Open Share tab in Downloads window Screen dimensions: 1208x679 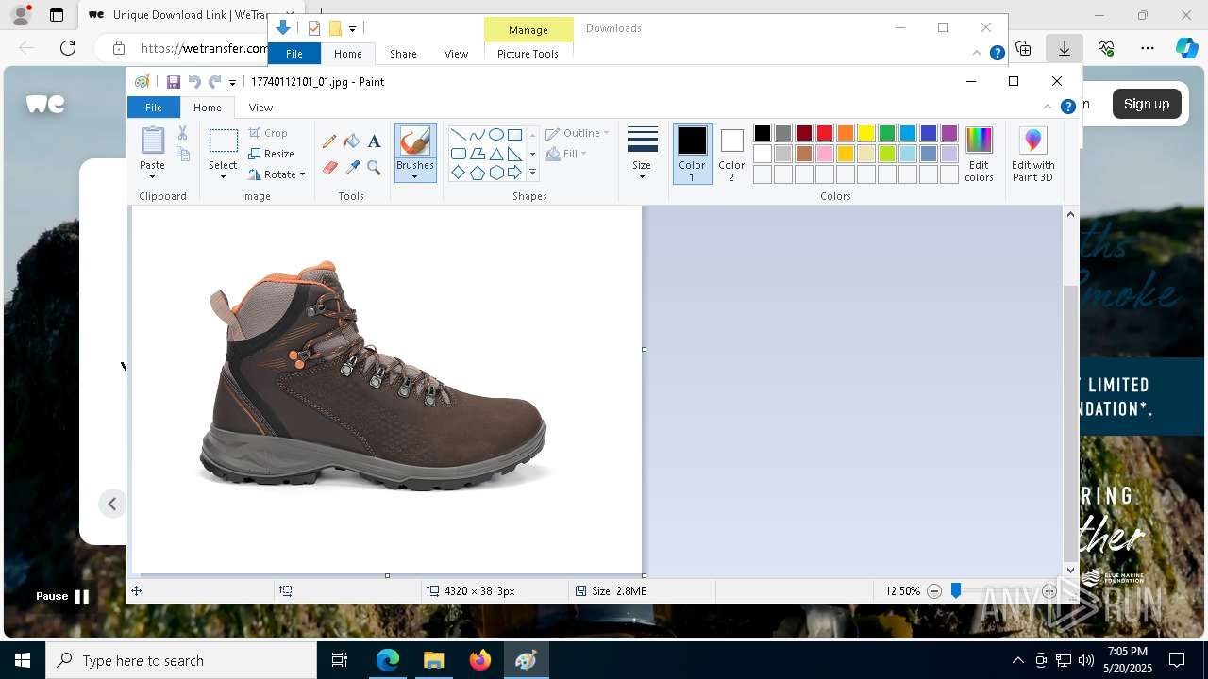pyautogui.click(x=403, y=54)
